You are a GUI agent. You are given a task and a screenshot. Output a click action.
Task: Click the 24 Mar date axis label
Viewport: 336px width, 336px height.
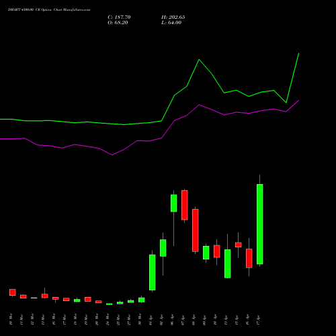(x=108, y=319)
